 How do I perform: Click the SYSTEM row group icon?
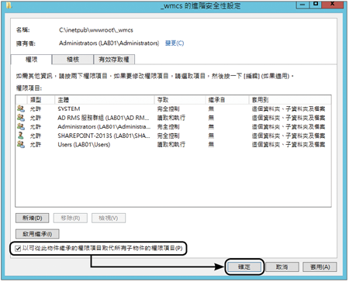click(21, 108)
